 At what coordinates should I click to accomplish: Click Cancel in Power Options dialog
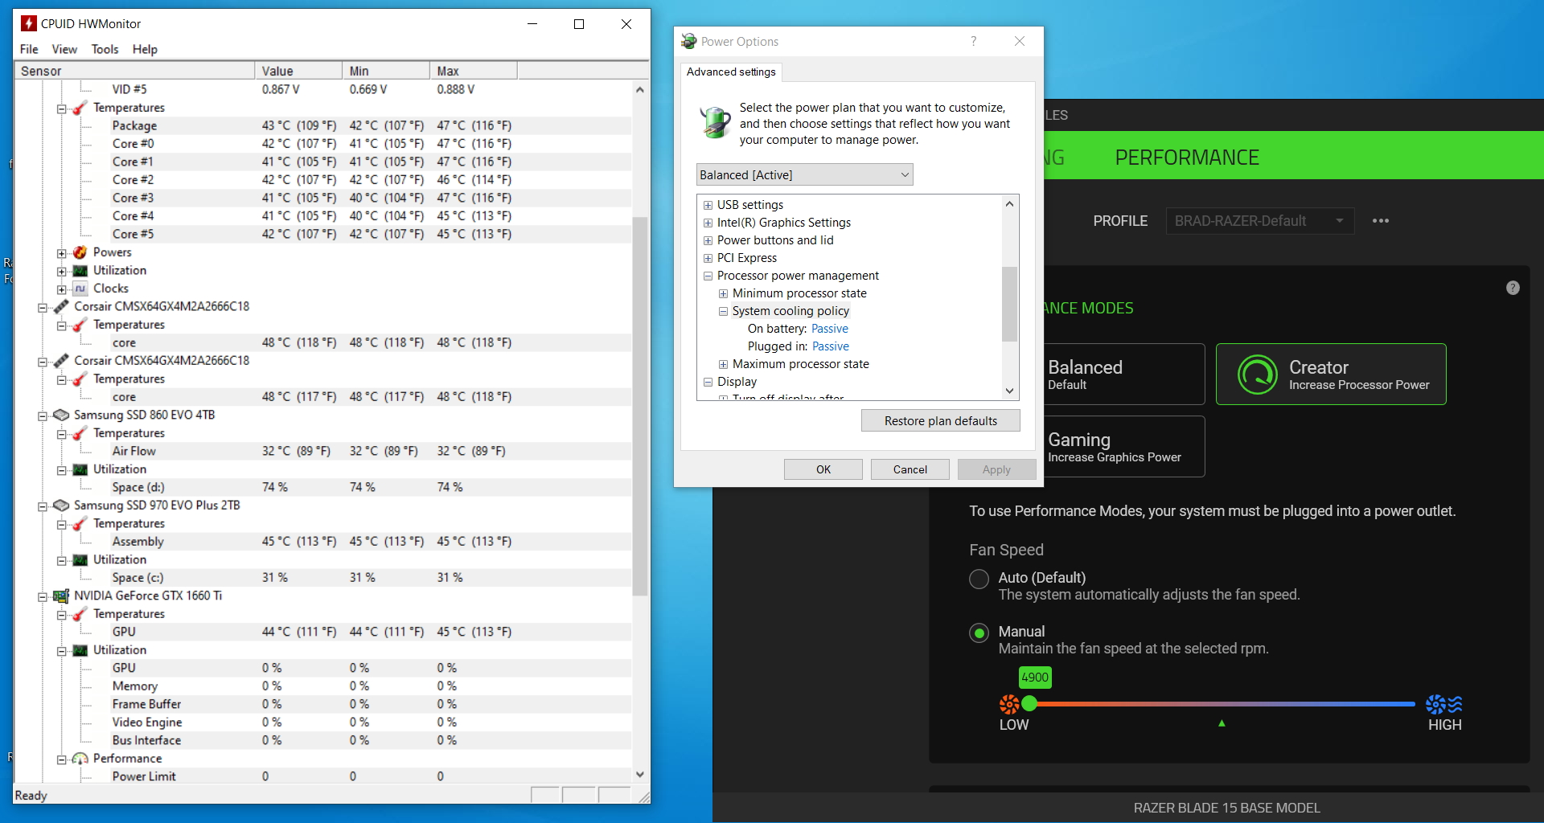click(910, 469)
